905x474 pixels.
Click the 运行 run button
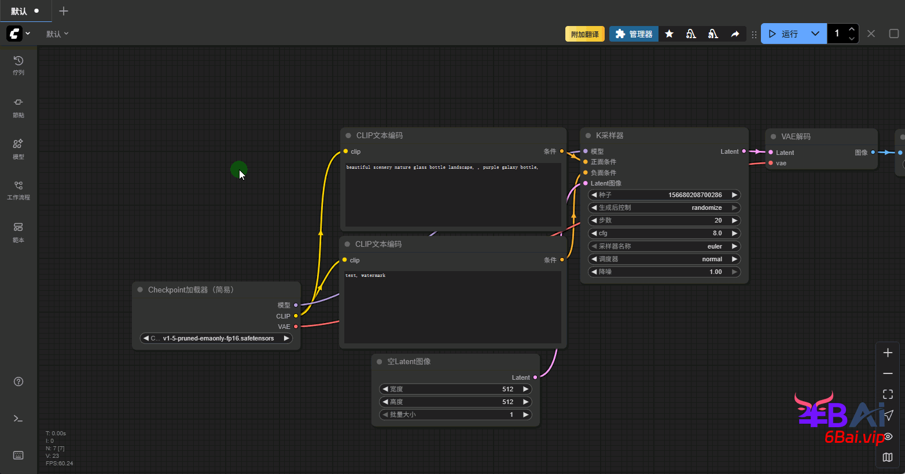point(783,34)
